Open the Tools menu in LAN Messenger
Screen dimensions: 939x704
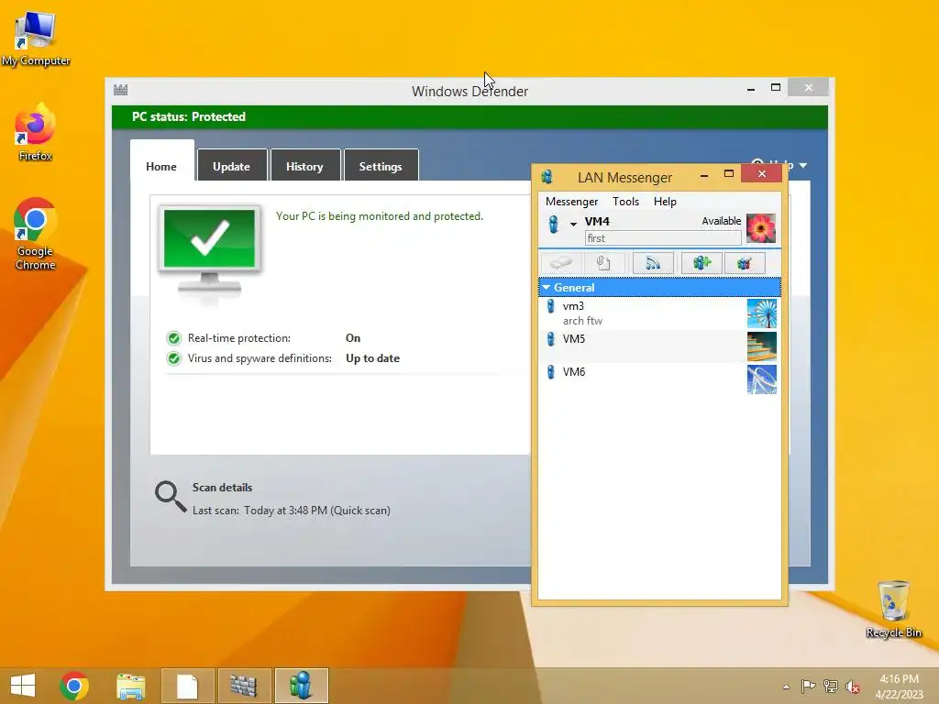(x=625, y=202)
